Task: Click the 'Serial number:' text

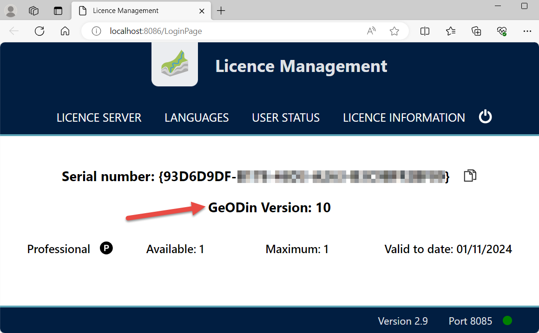Action: (x=108, y=176)
